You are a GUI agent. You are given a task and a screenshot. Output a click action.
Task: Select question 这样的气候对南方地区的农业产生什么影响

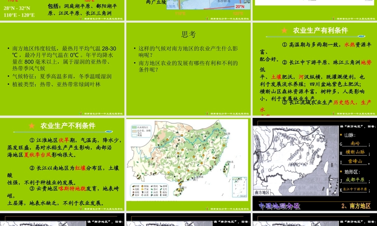(188, 52)
